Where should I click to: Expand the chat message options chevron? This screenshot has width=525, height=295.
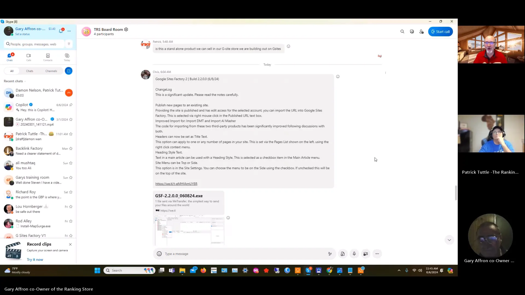tap(449, 240)
